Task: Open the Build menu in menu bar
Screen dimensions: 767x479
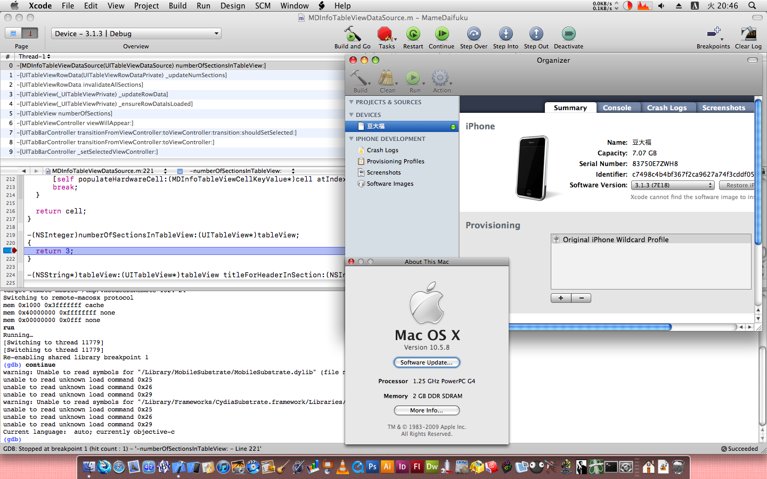Action: (177, 6)
